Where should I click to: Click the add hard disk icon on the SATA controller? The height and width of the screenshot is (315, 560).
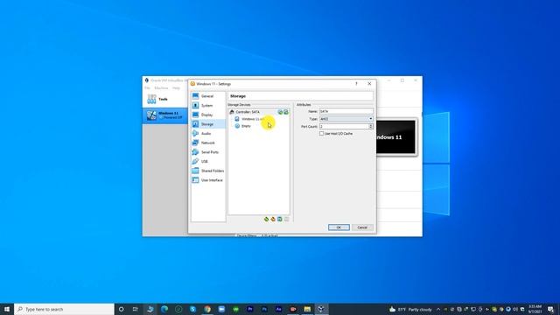click(286, 112)
